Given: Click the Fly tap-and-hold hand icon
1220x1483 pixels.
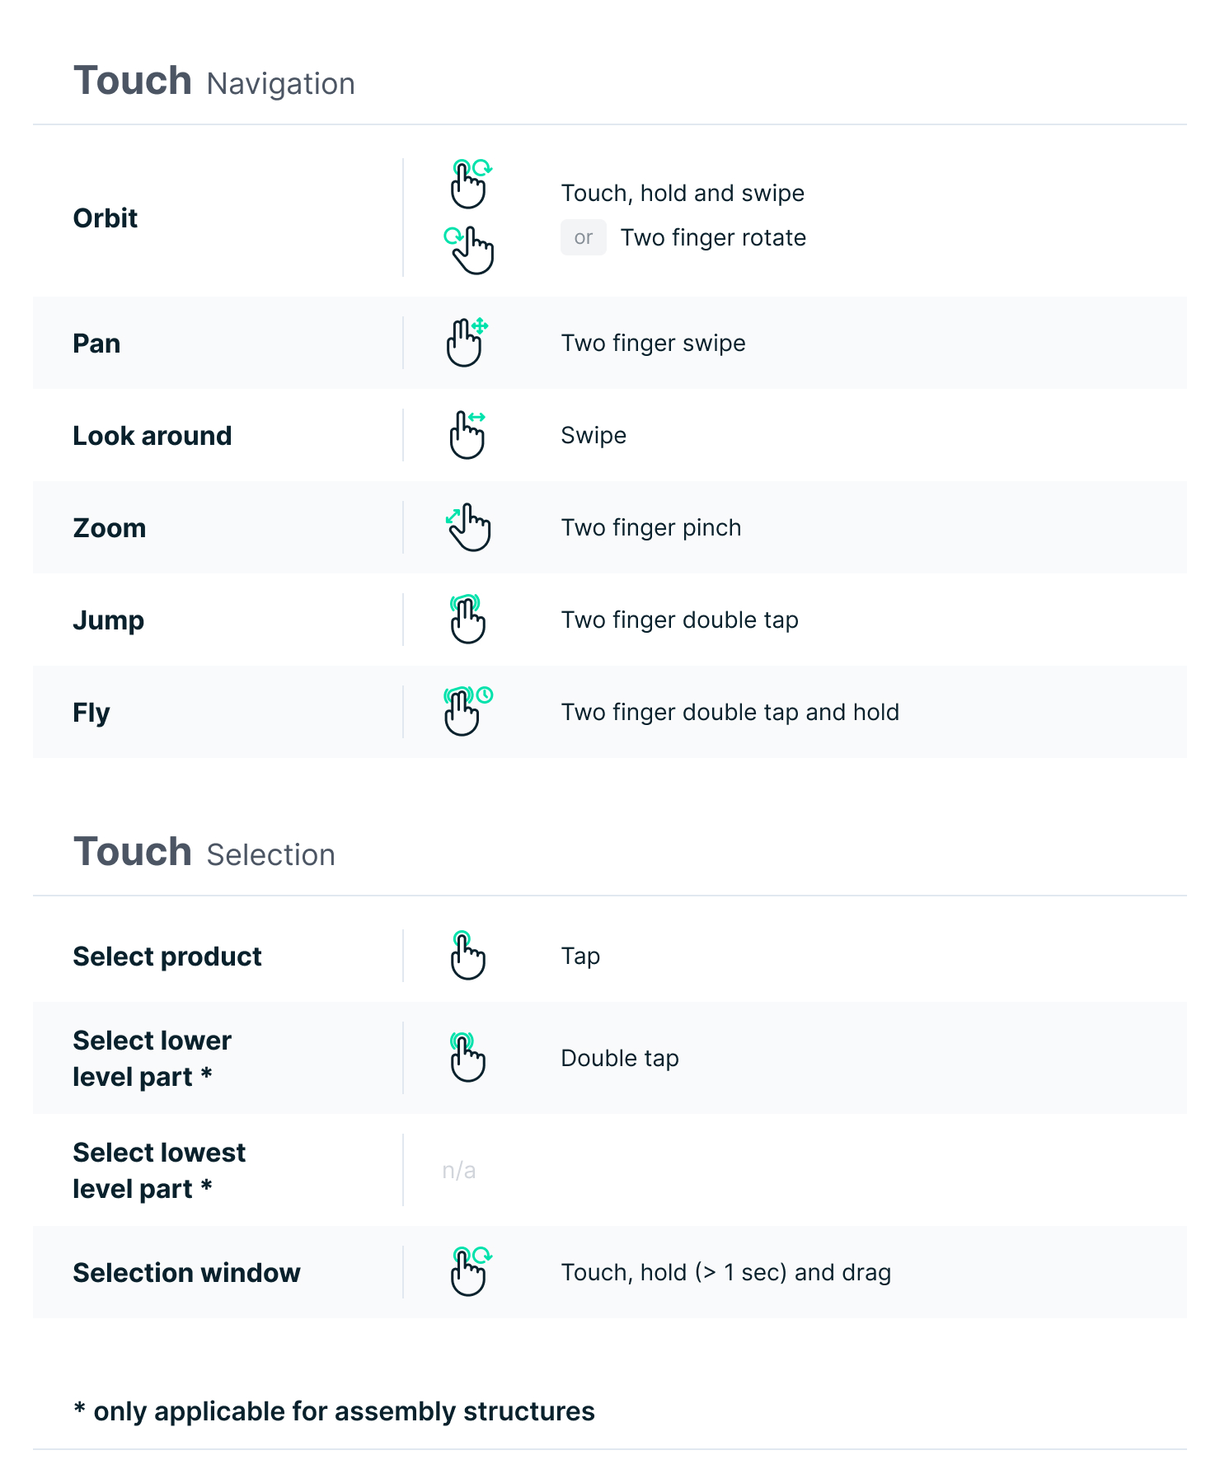Looking at the screenshot, I should [x=467, y=711].
